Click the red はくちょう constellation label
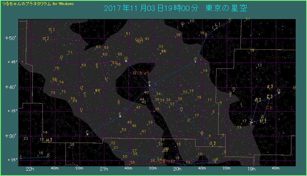This screenshot has width=307, height=176. [141, 73]
